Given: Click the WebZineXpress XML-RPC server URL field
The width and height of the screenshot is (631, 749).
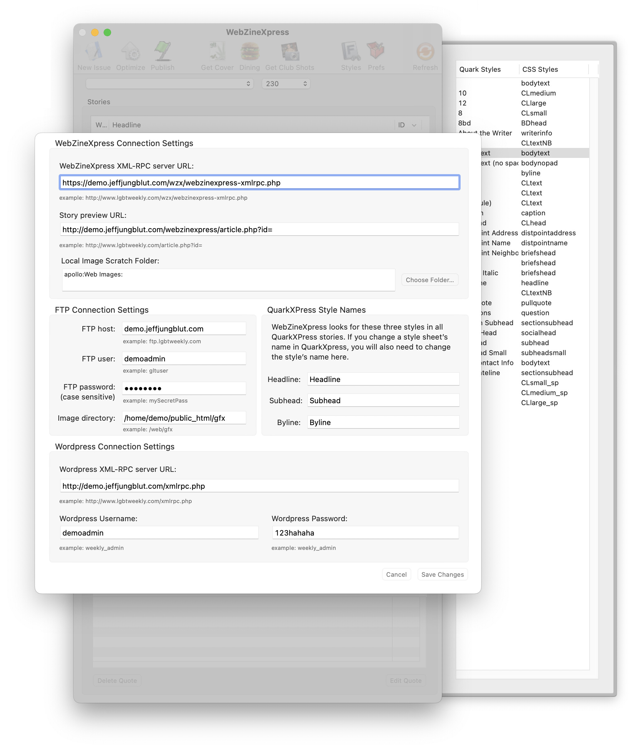Looking at the screenshot, I should [x=259, y=183].
